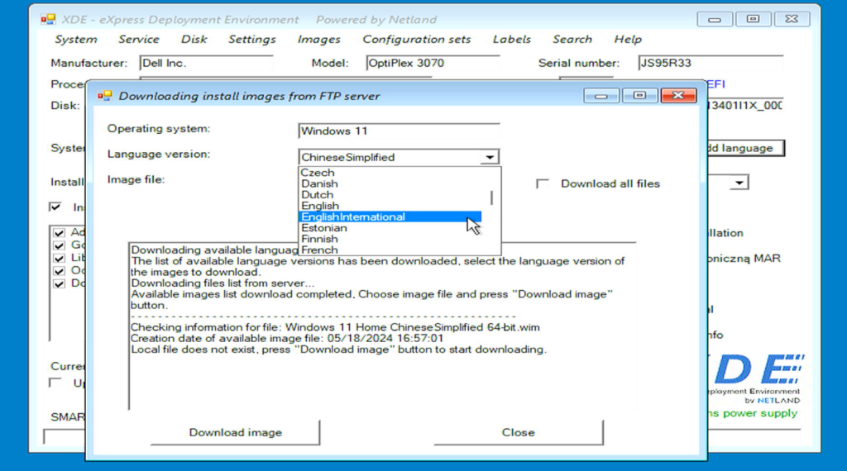Minimize the FTP download dialog
Image resolution: width=847 pixels, height=471 pixels.
click(601, 96)
